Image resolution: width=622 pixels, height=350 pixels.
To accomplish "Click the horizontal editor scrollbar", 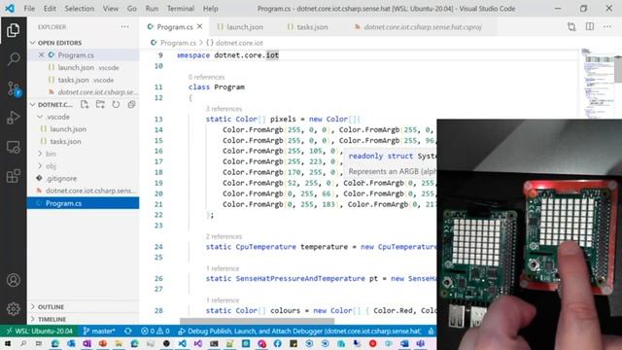I will (257, 321).
